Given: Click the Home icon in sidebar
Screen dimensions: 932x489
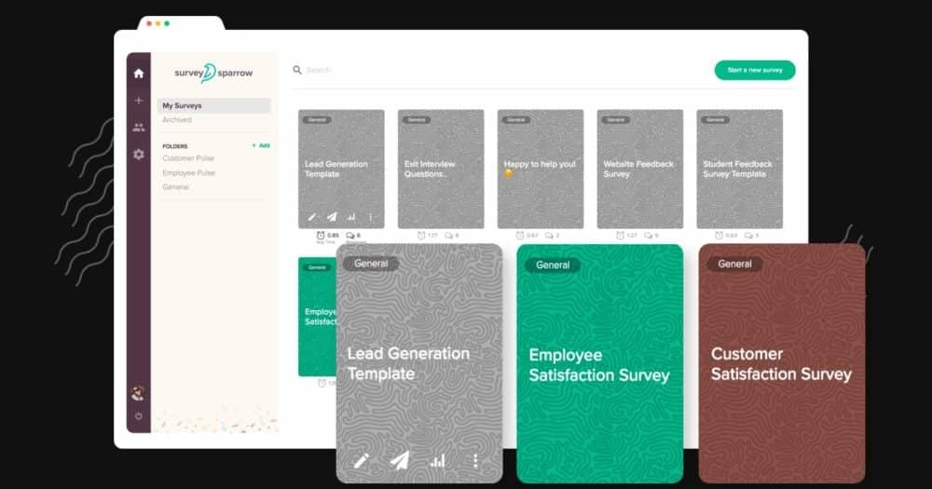Looking at the screenshot, I should coord(139,74).
